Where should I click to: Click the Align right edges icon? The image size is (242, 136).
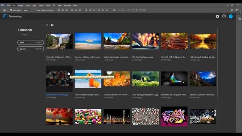80,10
